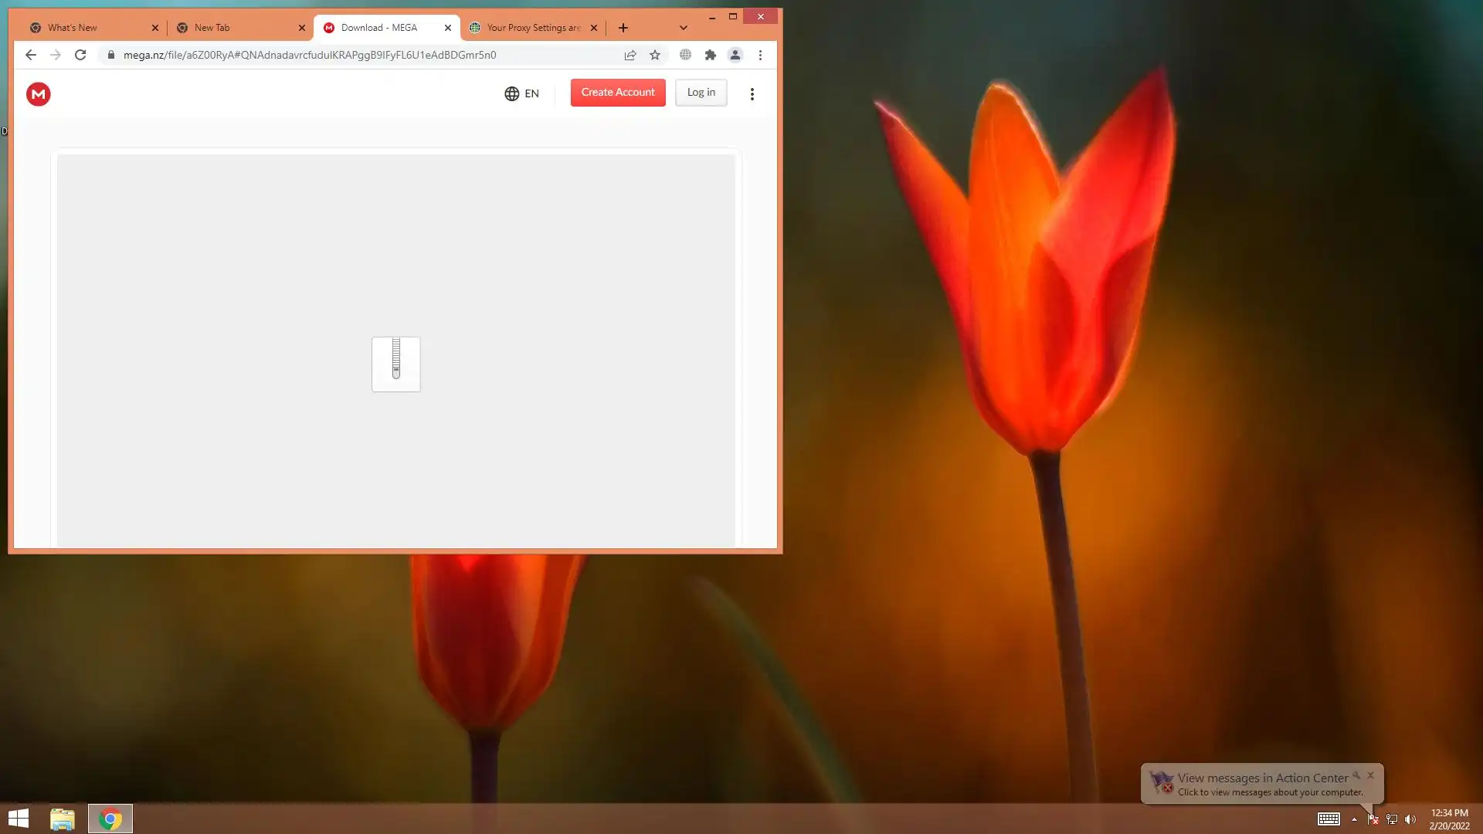The image size is (1483, 834).
Task: Expand the tab search chevron
Action: [x=683, y=28]
